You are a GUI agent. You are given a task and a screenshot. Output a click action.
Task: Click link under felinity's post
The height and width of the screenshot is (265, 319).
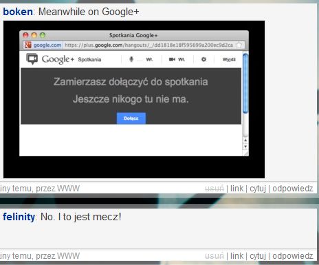236,256
